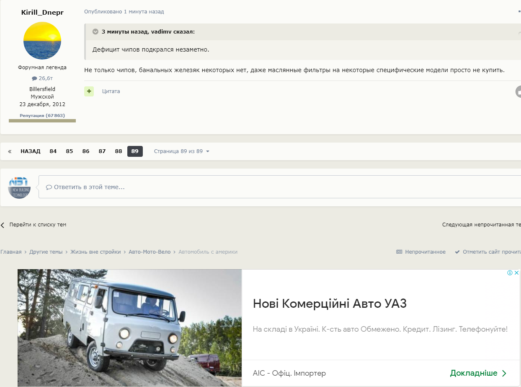This screenshot has width=521, height=387.
Task: Go to page 85
Action: [70, 151]
